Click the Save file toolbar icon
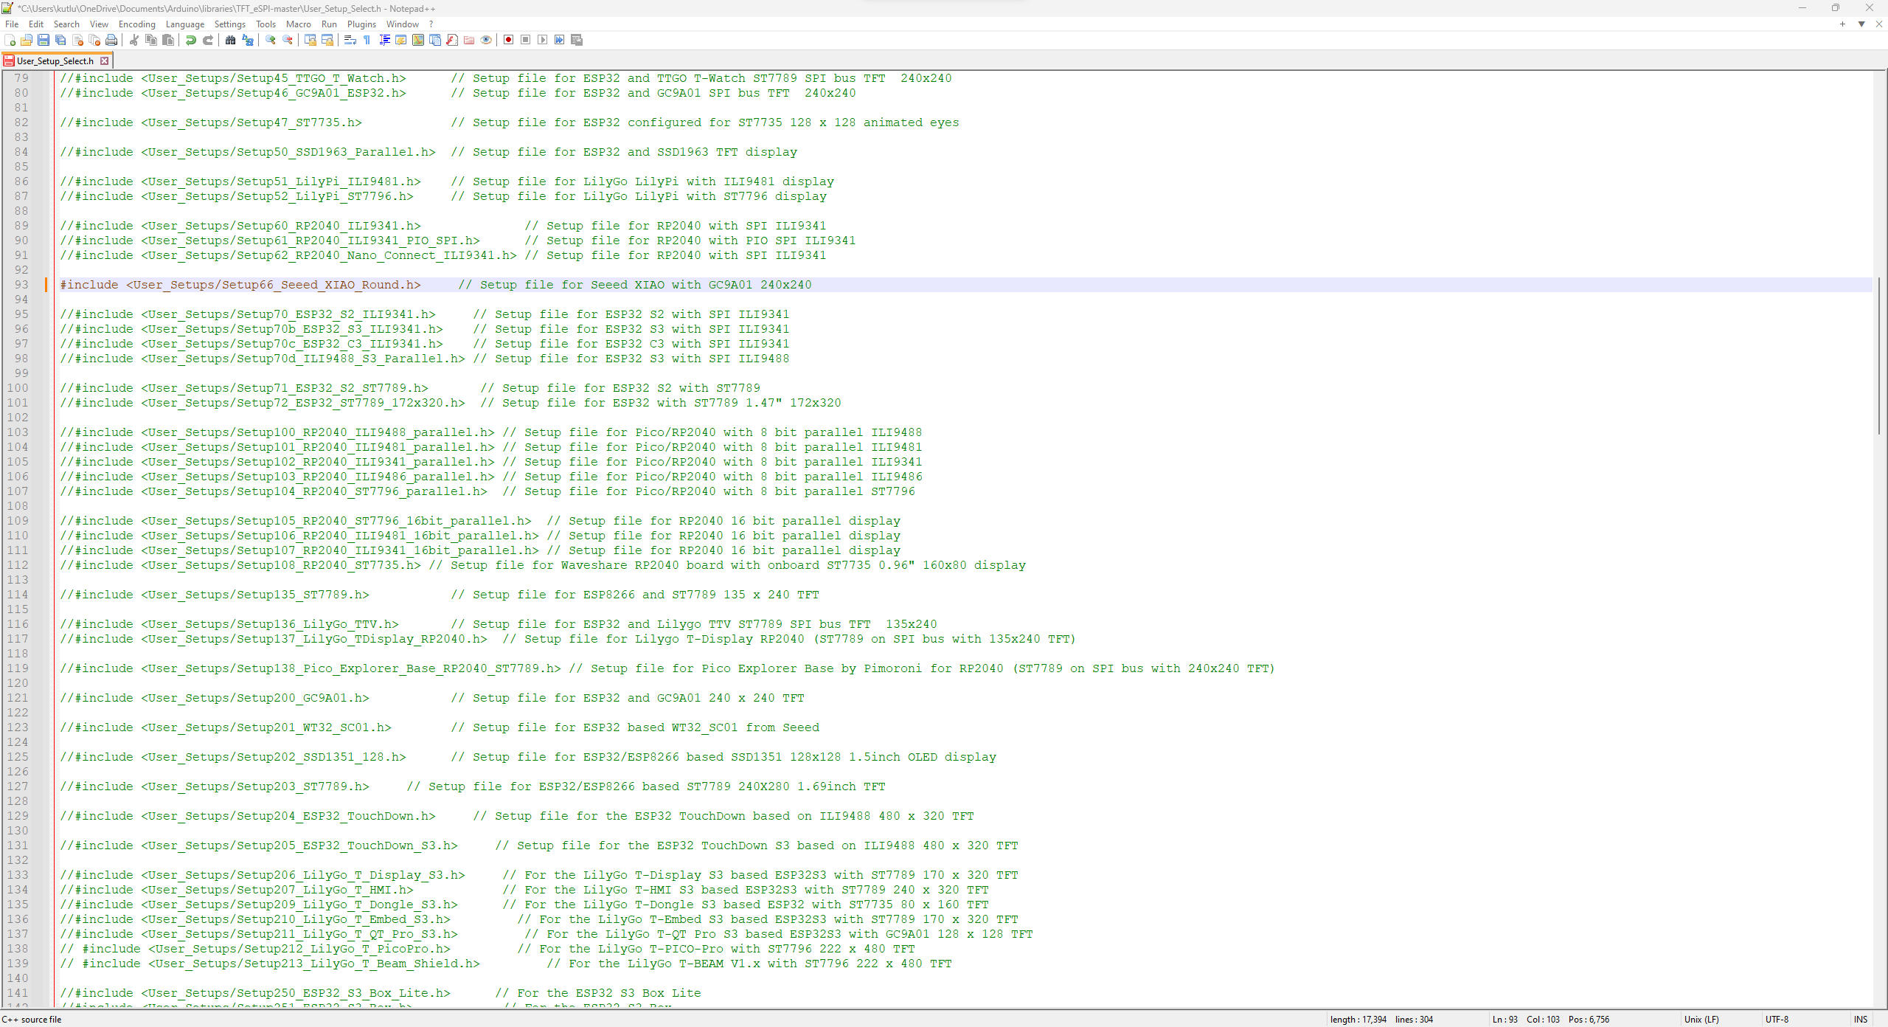1888x1027 pixels. (x=44, y=40)
